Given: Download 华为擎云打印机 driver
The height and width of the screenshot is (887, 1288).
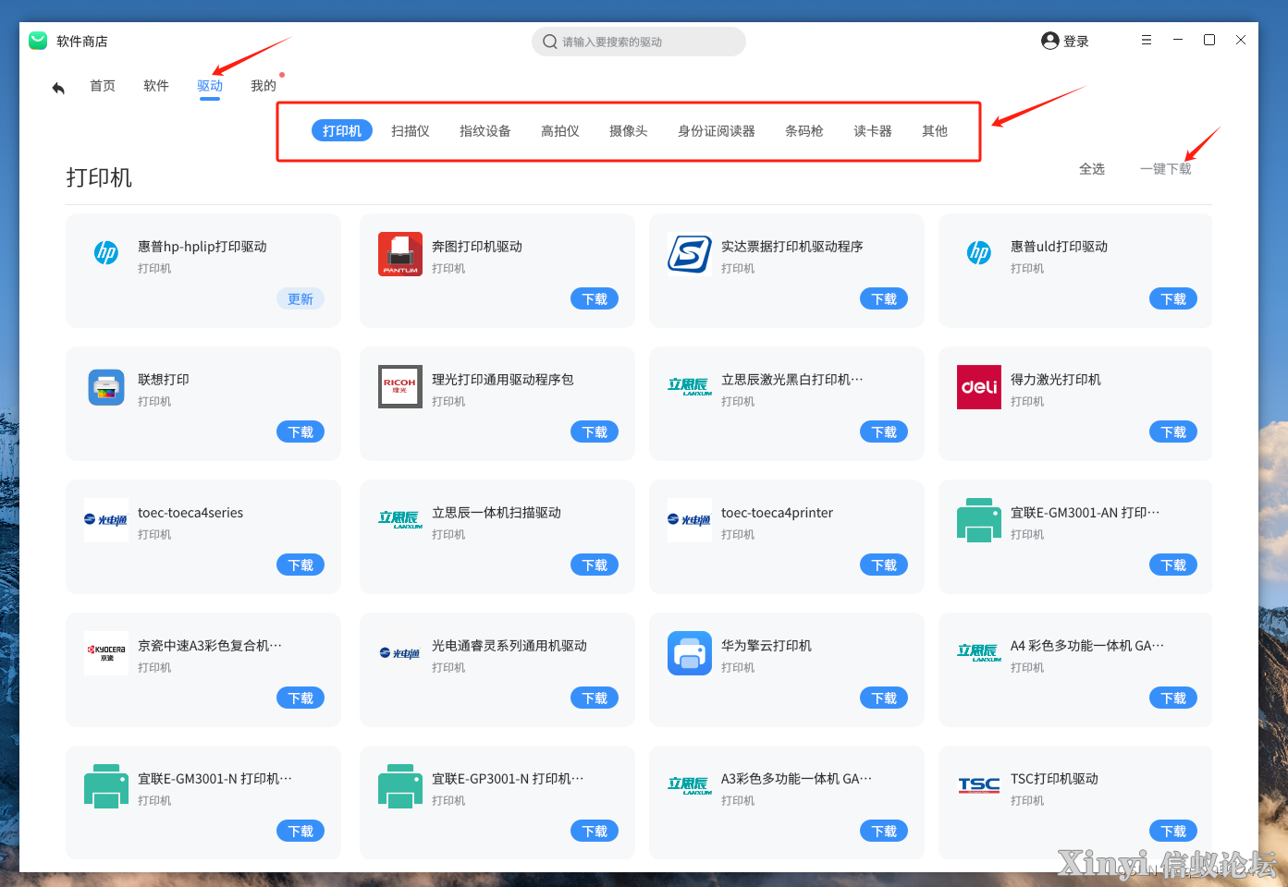Looking at the screenshot, I should point(884,699).
